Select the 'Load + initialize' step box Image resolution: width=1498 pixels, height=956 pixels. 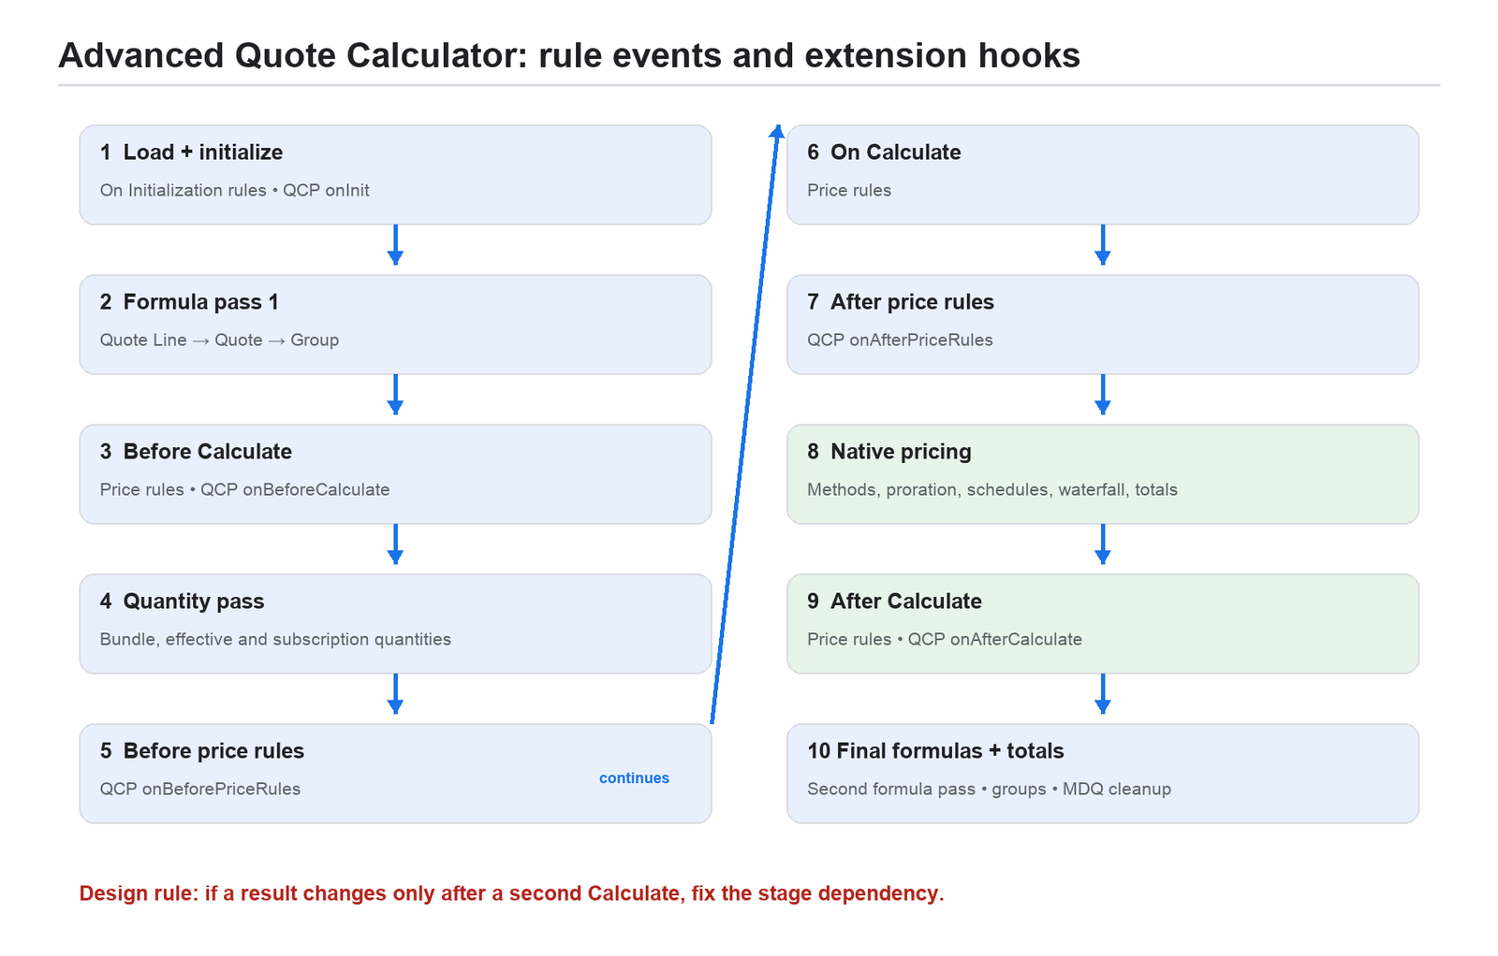point(395,175)
